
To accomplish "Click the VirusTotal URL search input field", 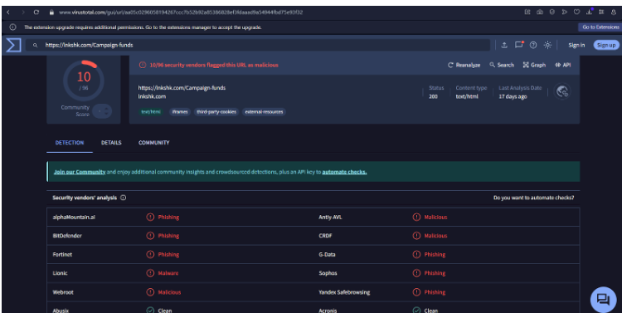I will coord(258,46).
